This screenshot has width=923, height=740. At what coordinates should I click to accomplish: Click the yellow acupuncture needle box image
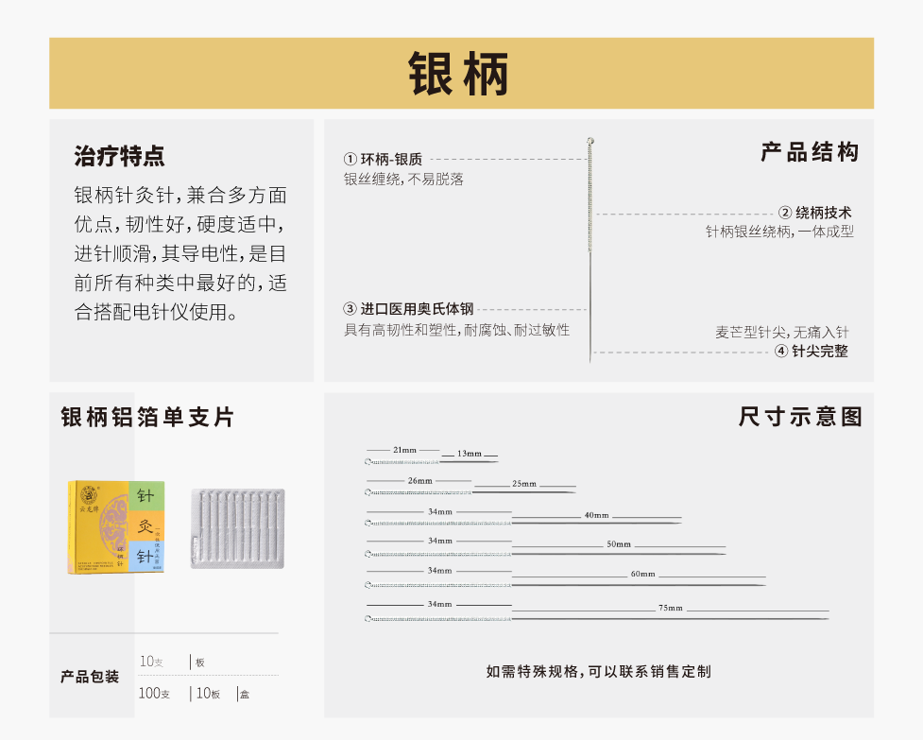coord(115,527)
